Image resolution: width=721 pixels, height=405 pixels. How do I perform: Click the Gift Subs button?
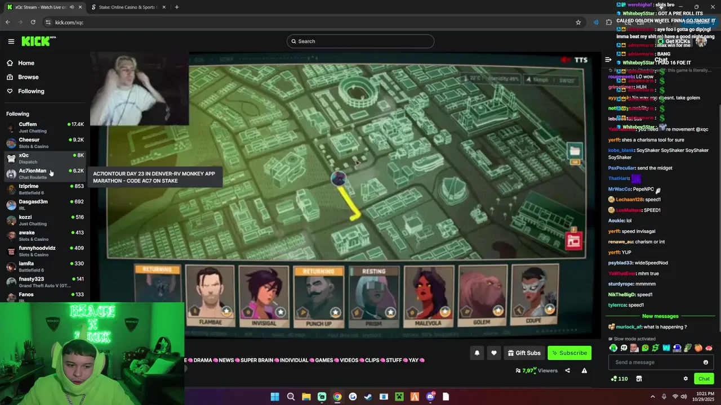pyautogui.click(x=524, y=353)
